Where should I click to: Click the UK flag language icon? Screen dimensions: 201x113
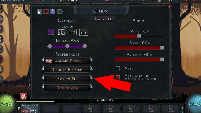pyautogui.click(x=49, y=61)
